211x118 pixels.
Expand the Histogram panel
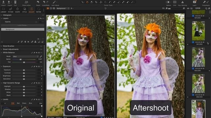(1, 15)
